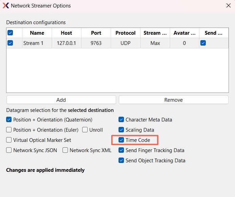
Task: Enable Virtual Optical Marker Set
Action: point(9,140)
